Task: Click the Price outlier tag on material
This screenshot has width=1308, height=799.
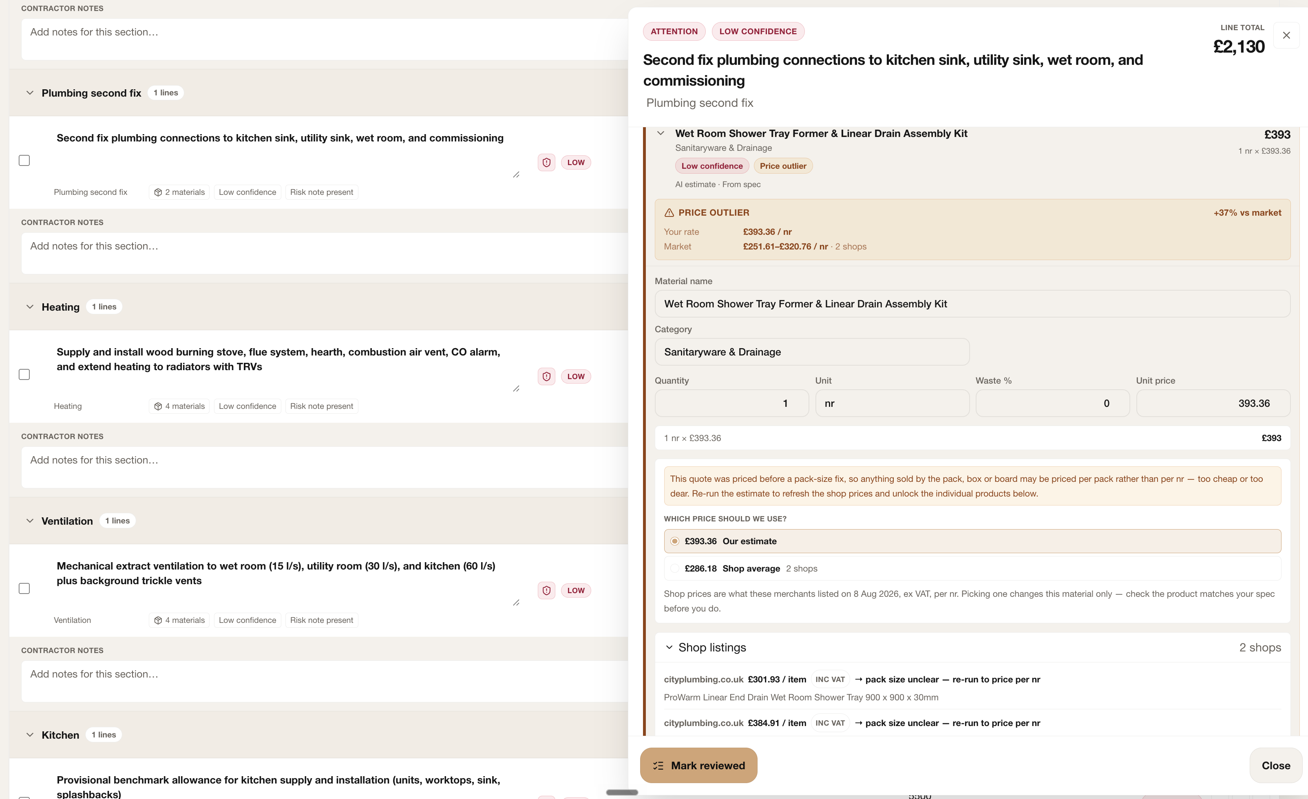Action: [x=782, y=166]
